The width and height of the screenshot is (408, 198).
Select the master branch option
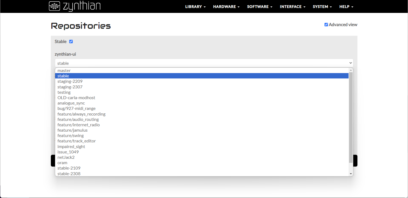pyautogui.click(x=202, y=71)
